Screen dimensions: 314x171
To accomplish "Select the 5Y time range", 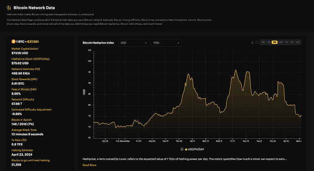I will click(292, 42).
